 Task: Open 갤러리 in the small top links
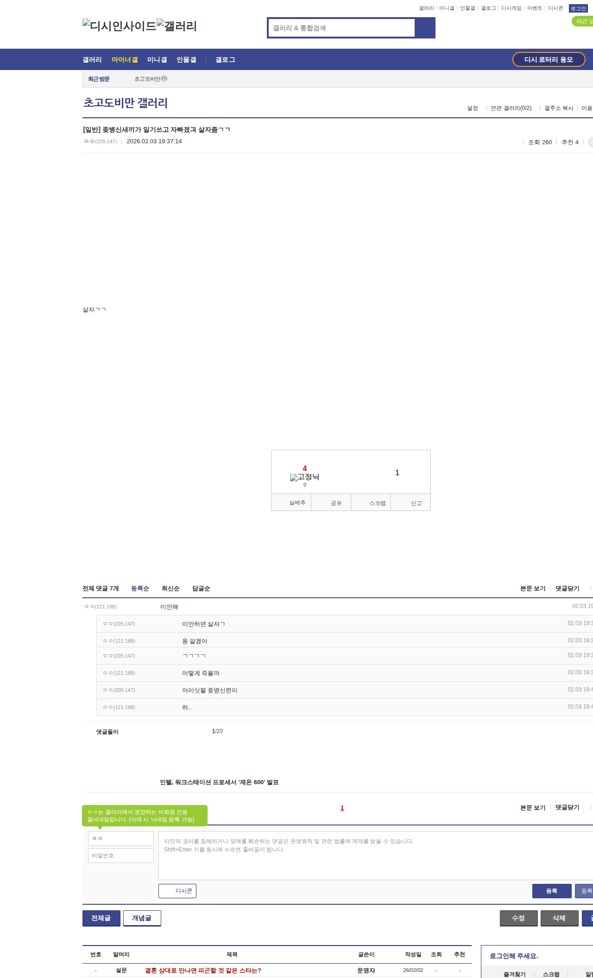tap(426, 8)
